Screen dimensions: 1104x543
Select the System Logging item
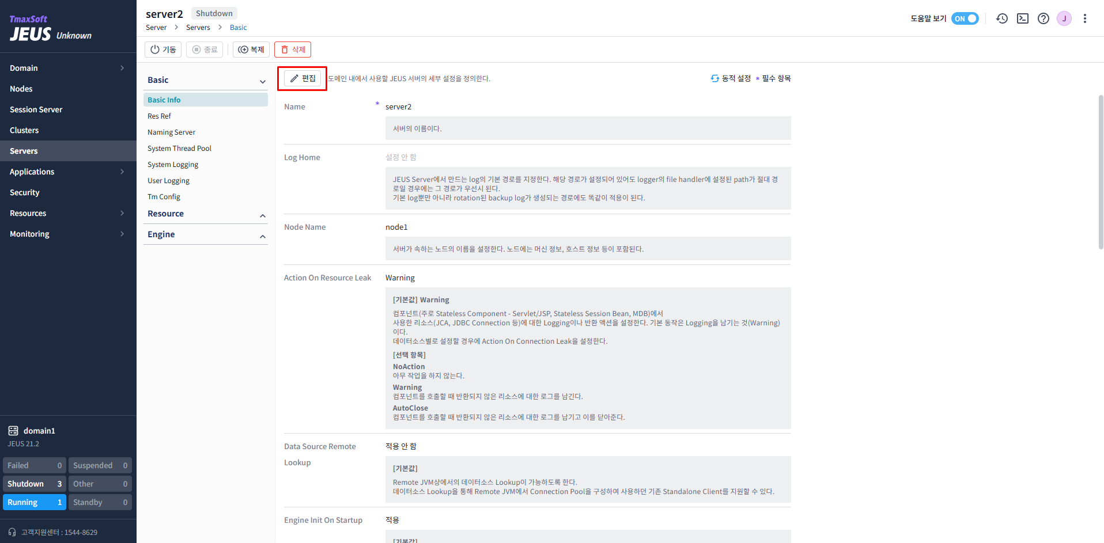point(173,164)
